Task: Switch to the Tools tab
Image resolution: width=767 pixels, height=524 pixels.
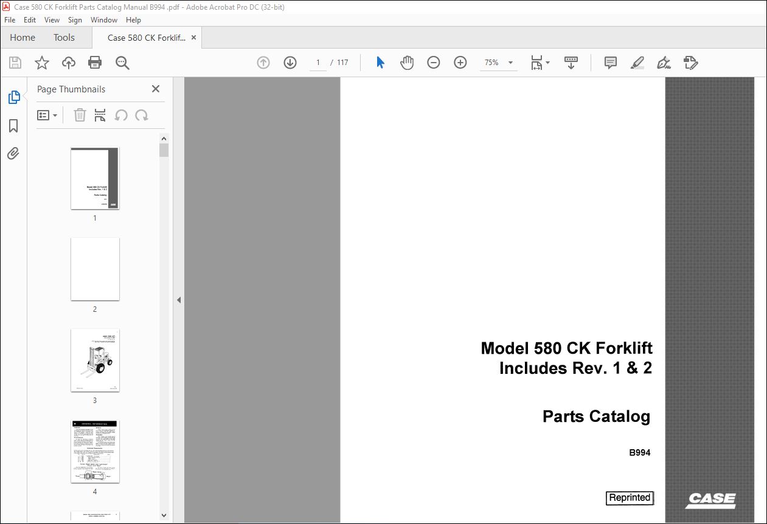Action: pos(64,38)
